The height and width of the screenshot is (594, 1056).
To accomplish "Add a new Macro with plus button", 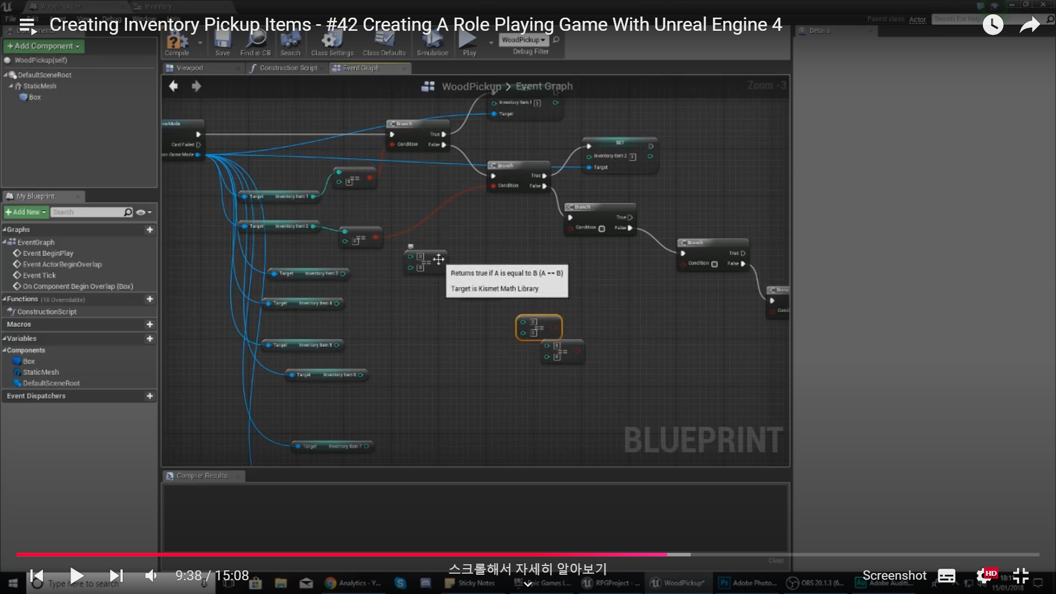I will pyautogui.click(x=150, y=324).
